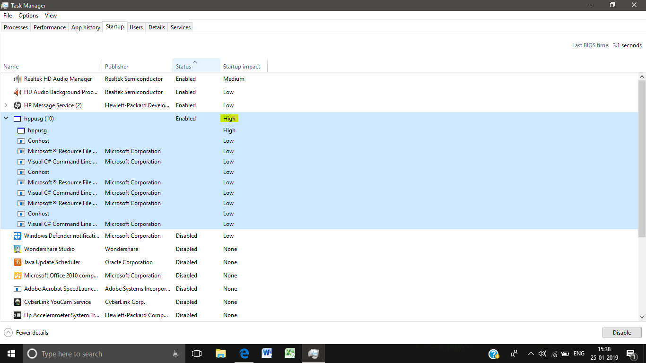Click the scroll up arrow of the list

pyautogui.click(x=642, y=76)
